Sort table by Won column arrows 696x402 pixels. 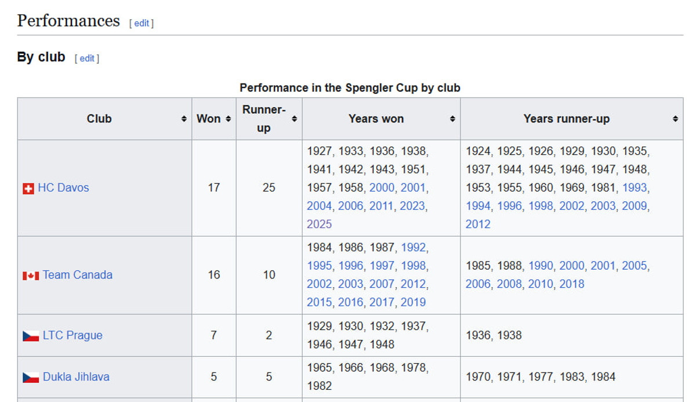tap(228, 119)
